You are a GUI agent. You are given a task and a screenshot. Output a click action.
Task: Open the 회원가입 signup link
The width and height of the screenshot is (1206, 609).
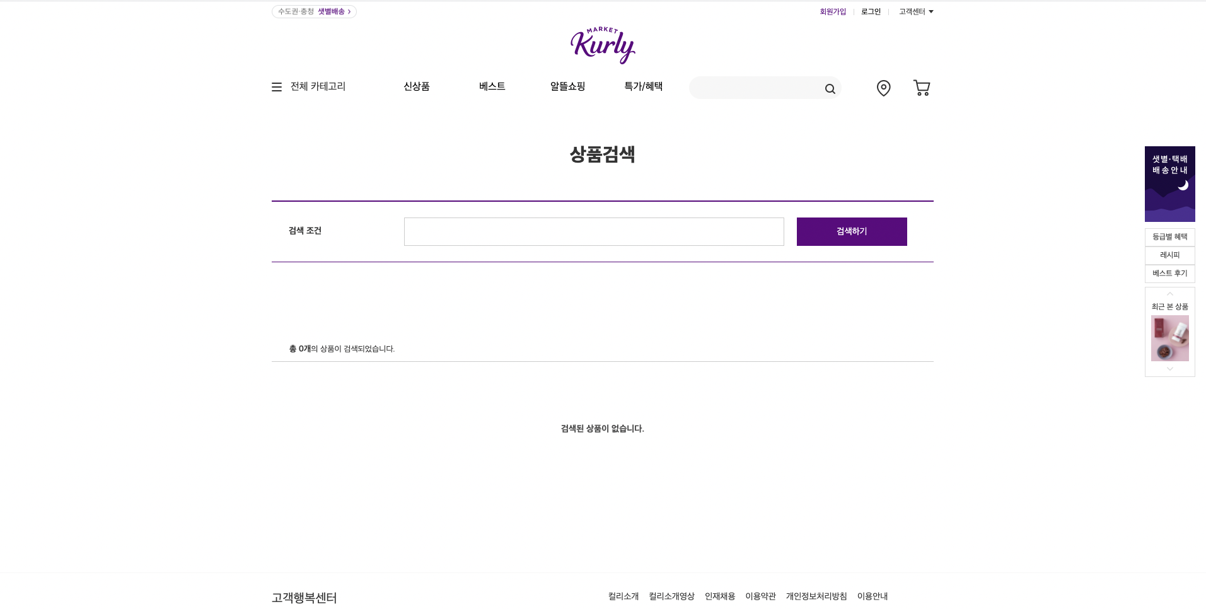coord(832,11)
